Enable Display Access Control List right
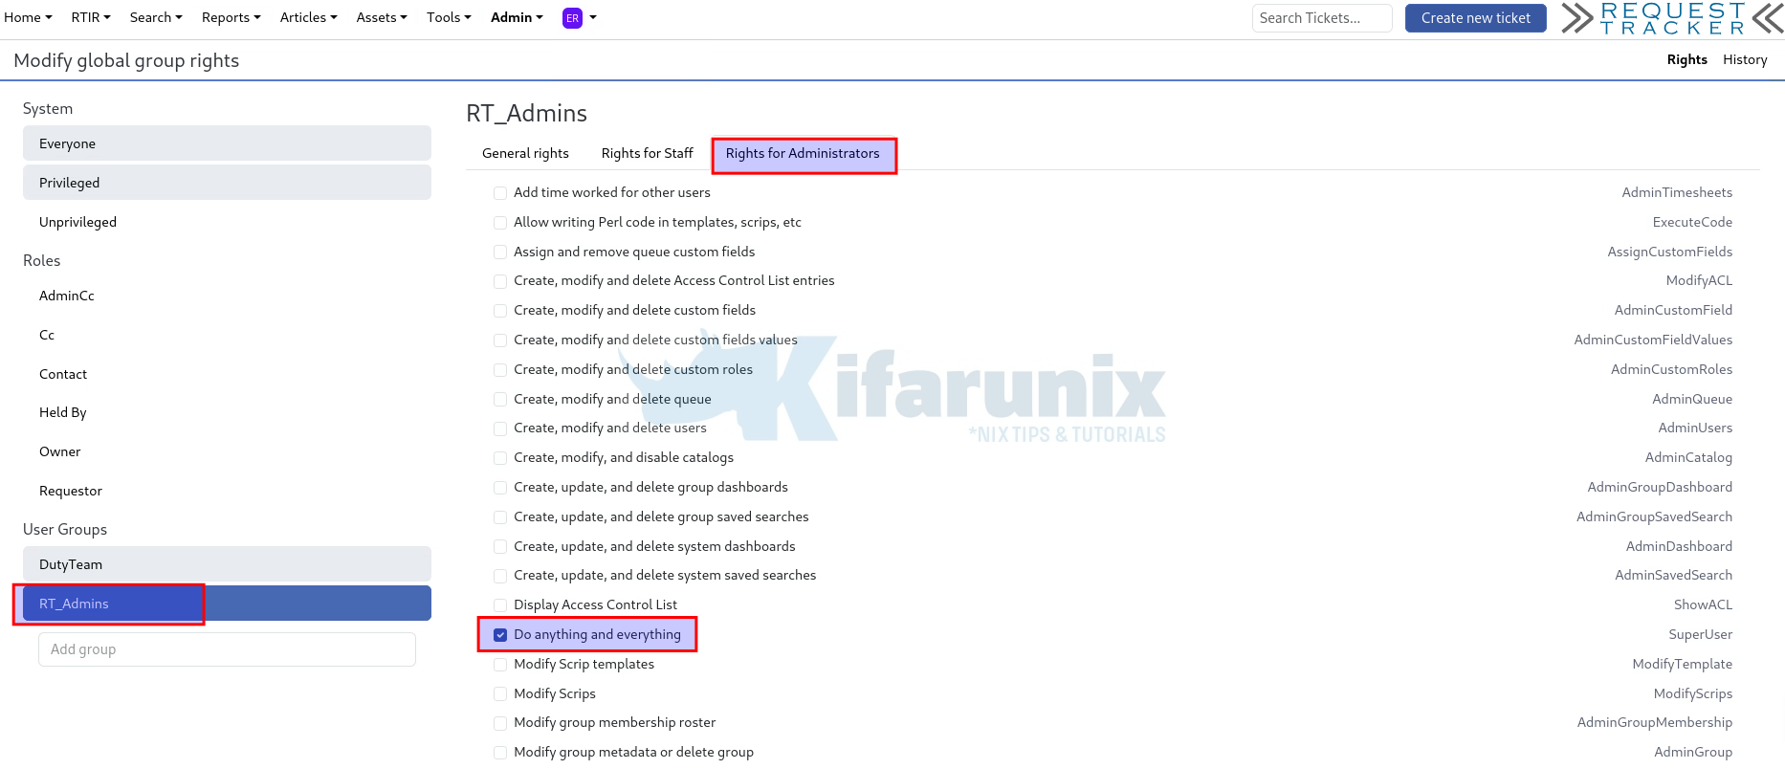The height and width of the screenshot is (769, 1785). pos(500,605)
